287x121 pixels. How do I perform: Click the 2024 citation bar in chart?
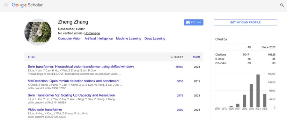click(x=258, y=91)
